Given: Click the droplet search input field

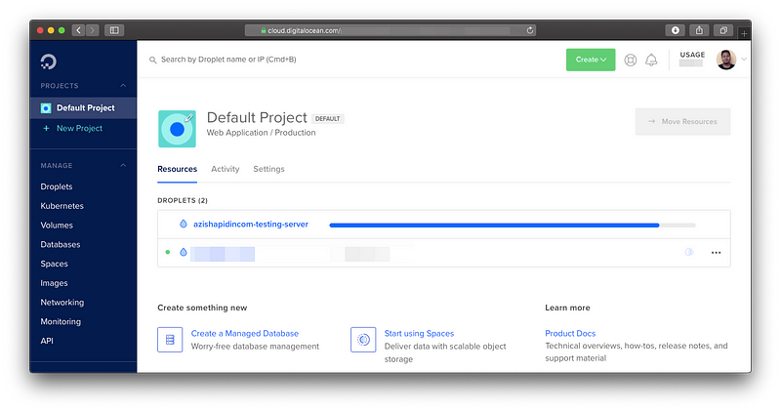Looking at the screenshot, I should click(x=293, y=60).
